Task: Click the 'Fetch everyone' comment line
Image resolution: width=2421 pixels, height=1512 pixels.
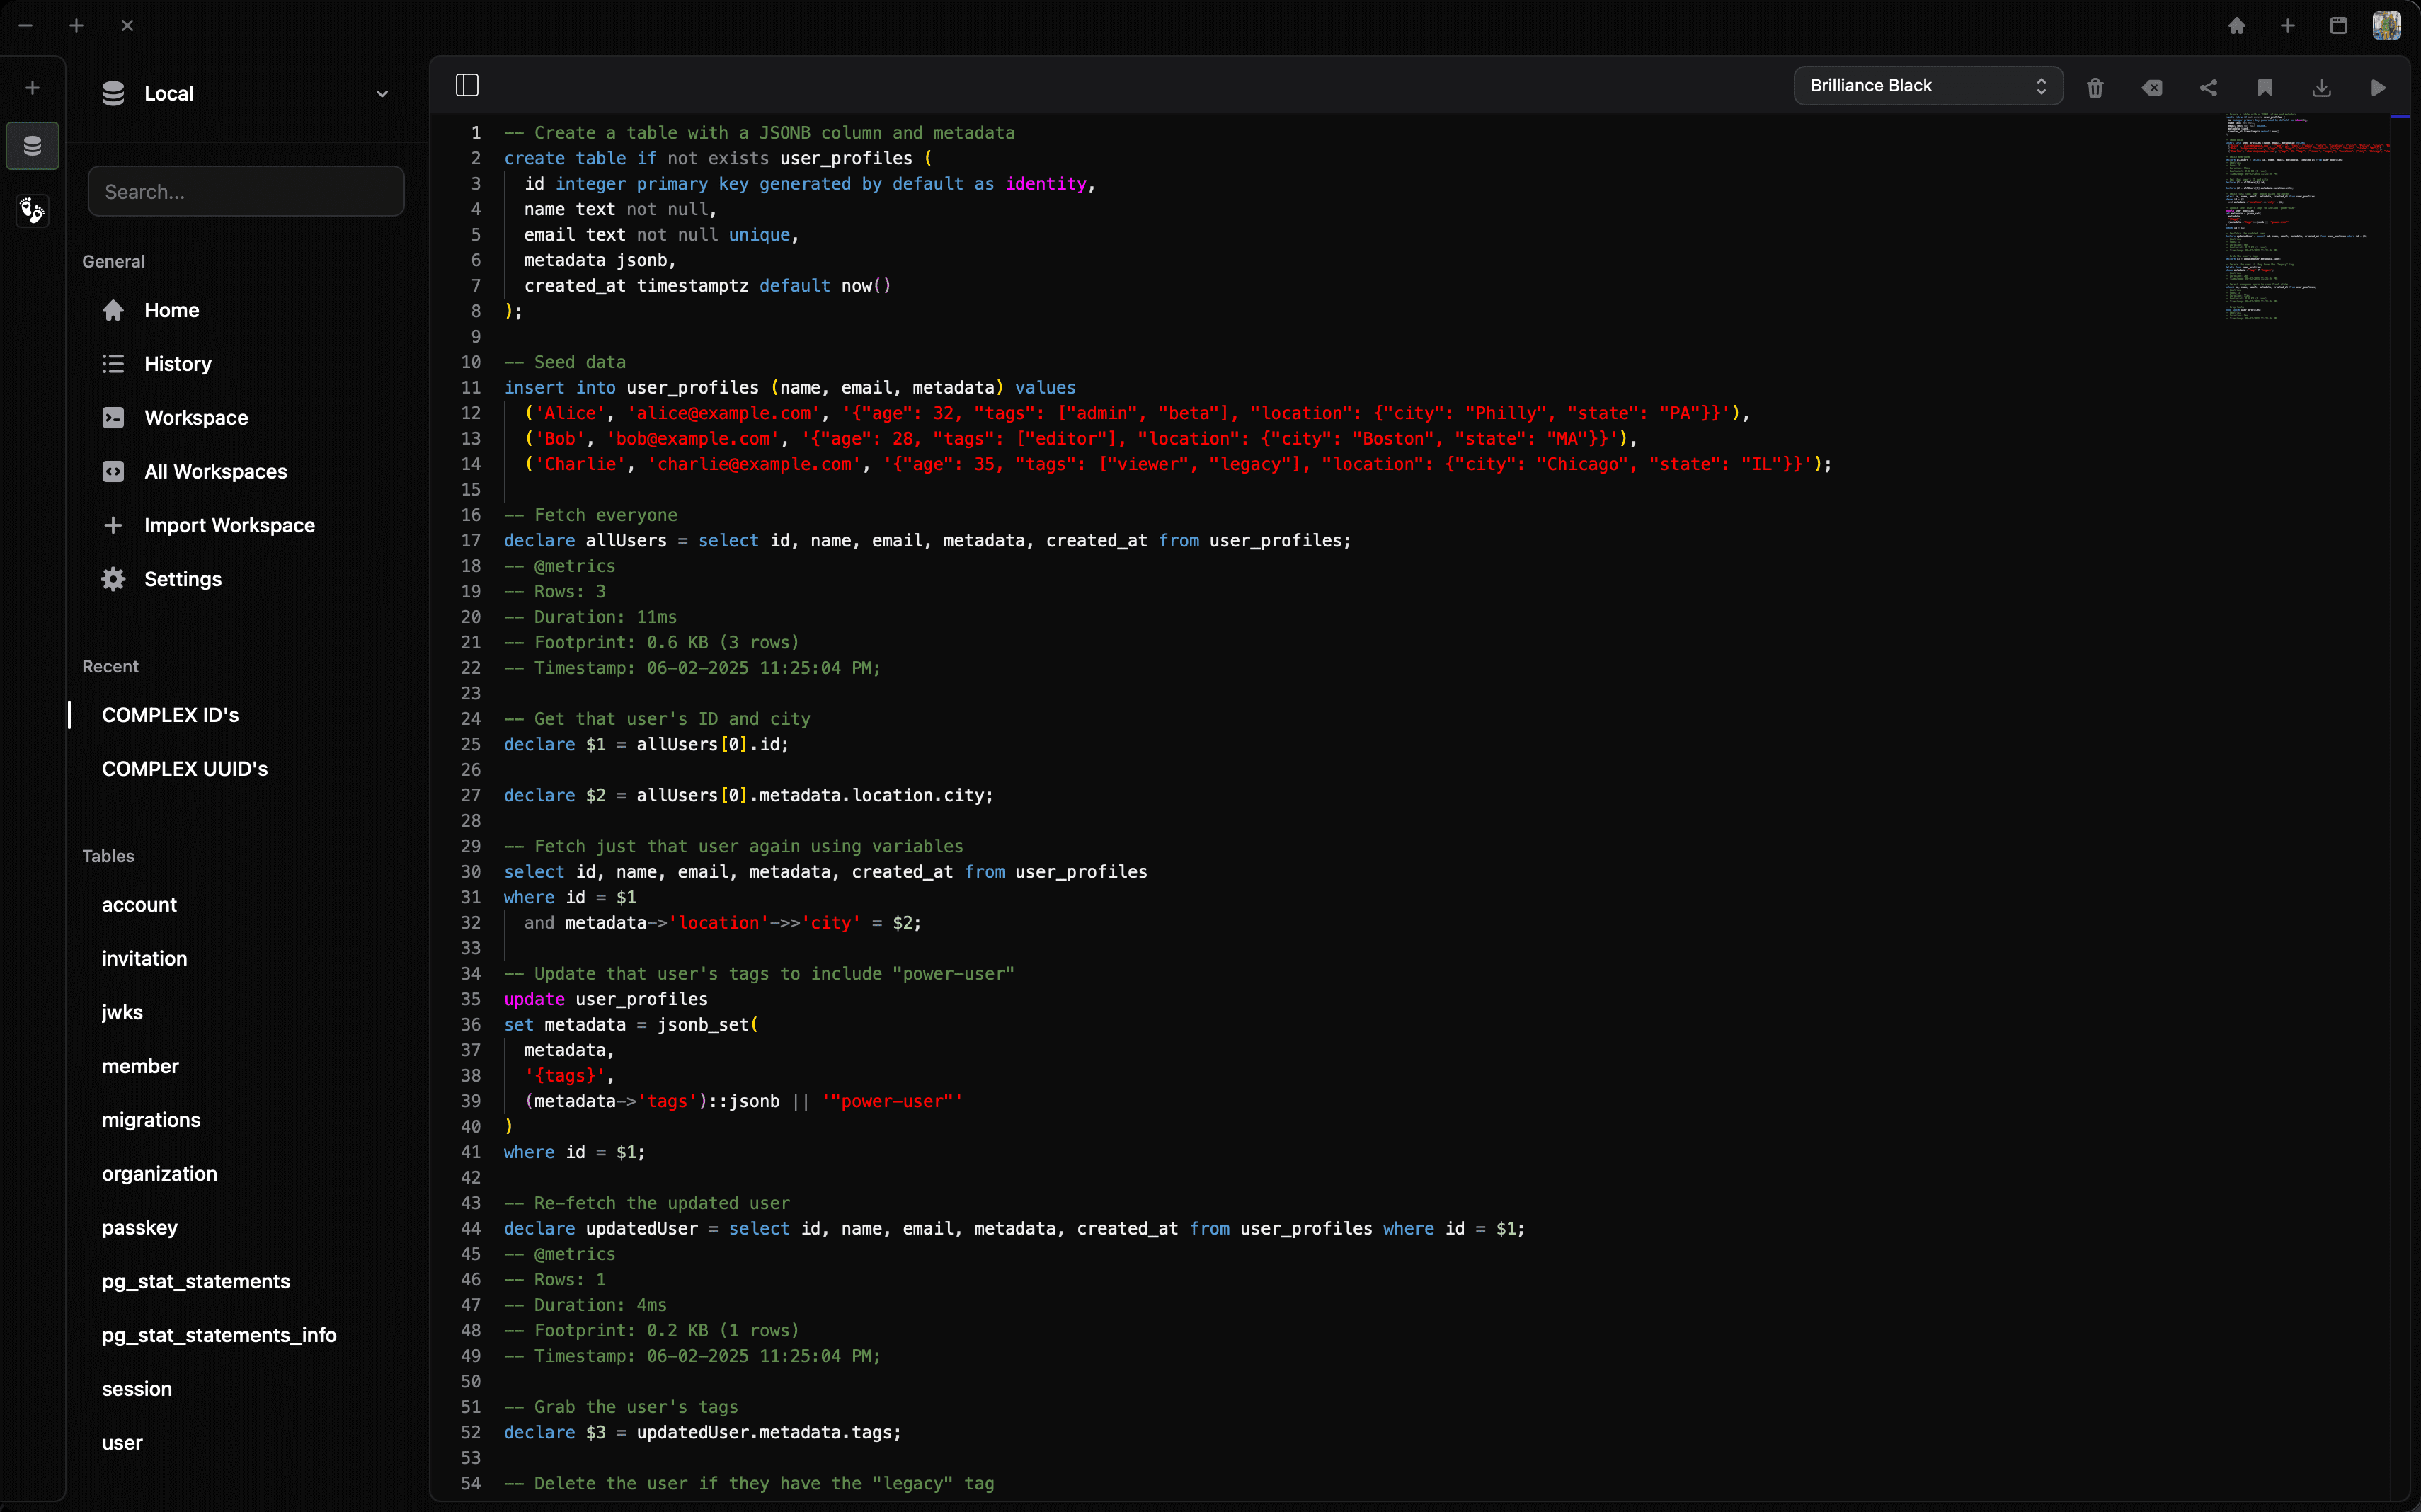Action: click(x=591, y=515)
